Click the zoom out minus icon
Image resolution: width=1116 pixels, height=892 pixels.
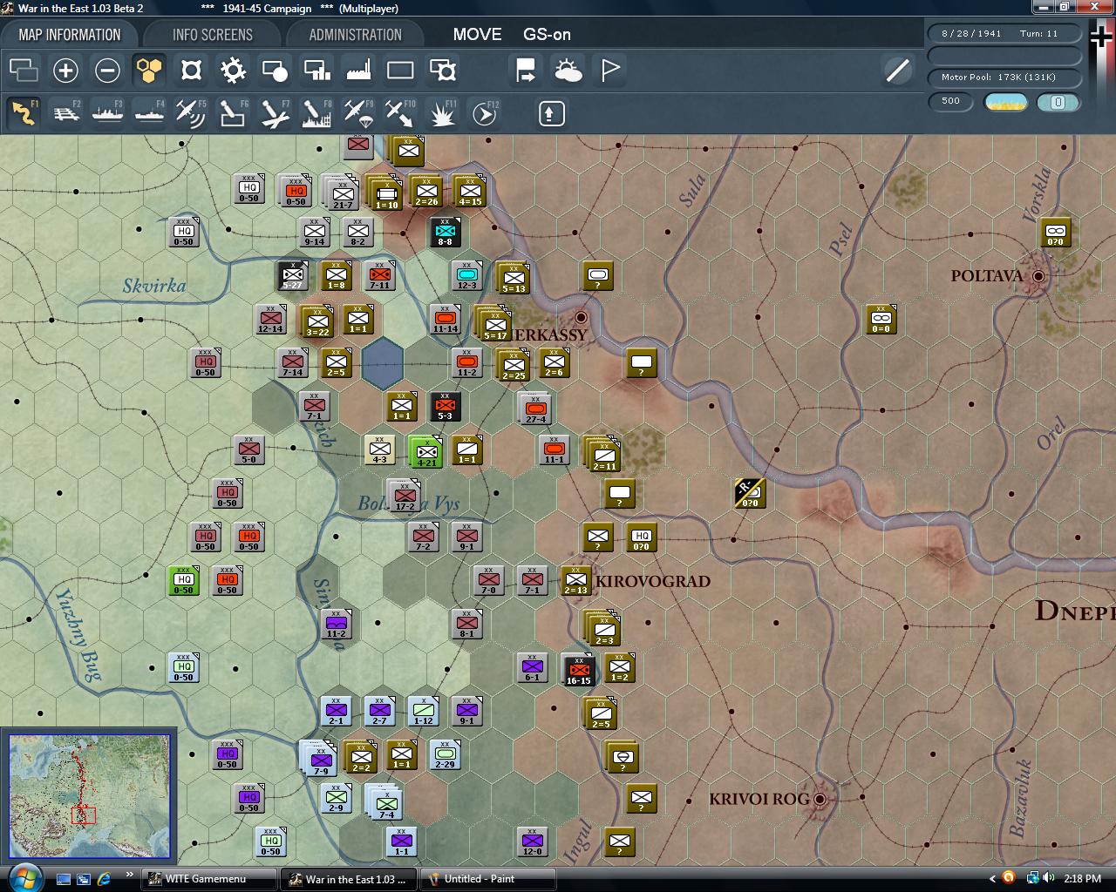coord(107,70)
